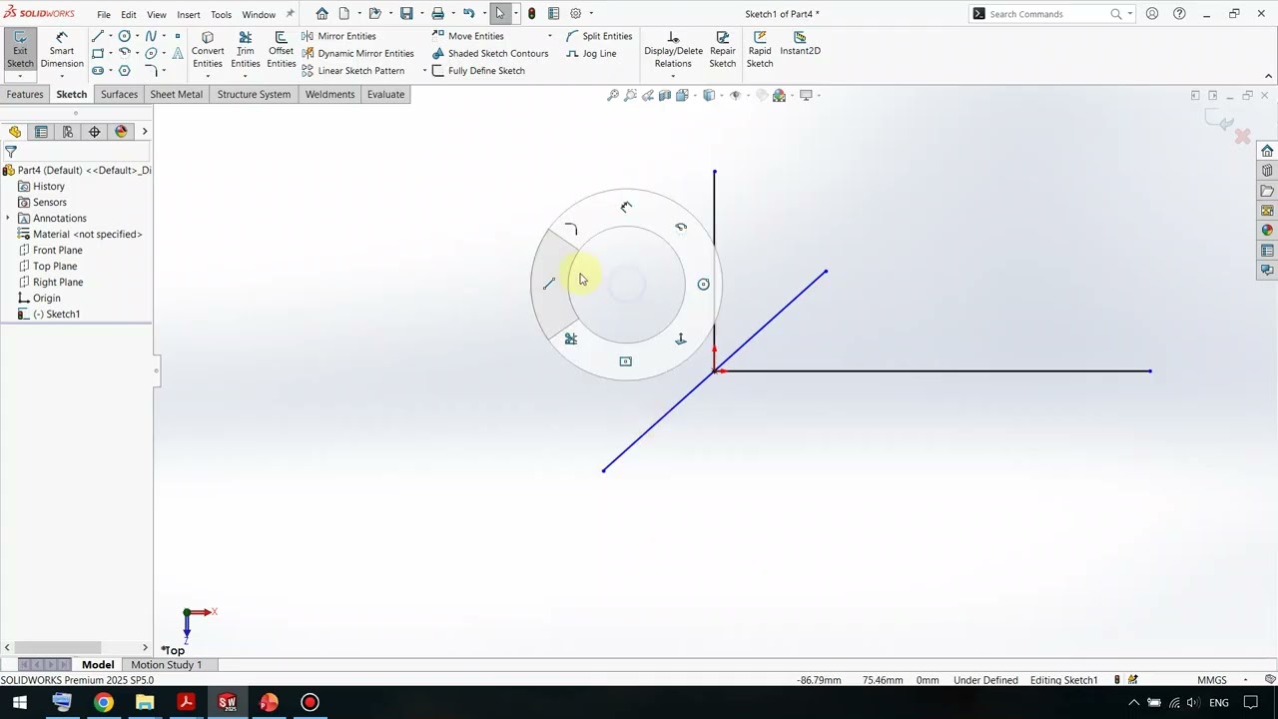
Task: Expand the Annotations tree node
Action: tap(8, 219)
